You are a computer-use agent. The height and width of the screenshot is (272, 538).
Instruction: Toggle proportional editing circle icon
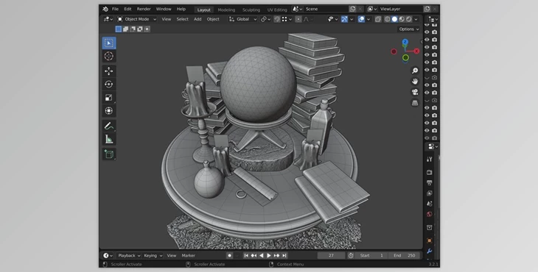pos(298,19)
